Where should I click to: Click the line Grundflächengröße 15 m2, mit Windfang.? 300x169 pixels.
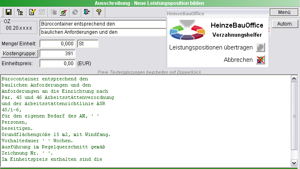(x=56, y=134)
